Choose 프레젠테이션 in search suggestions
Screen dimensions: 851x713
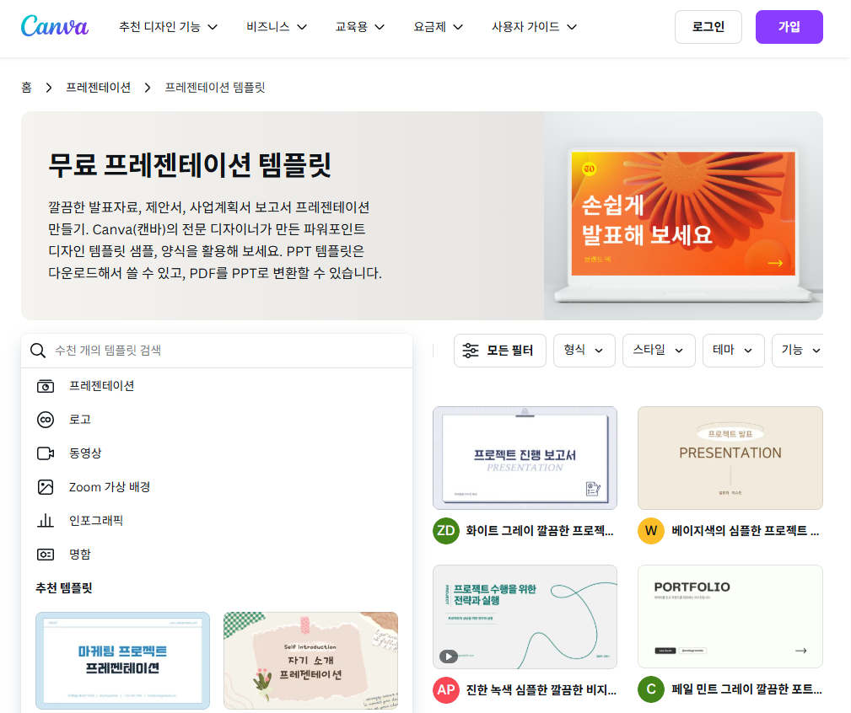click(x=217, y=386)
